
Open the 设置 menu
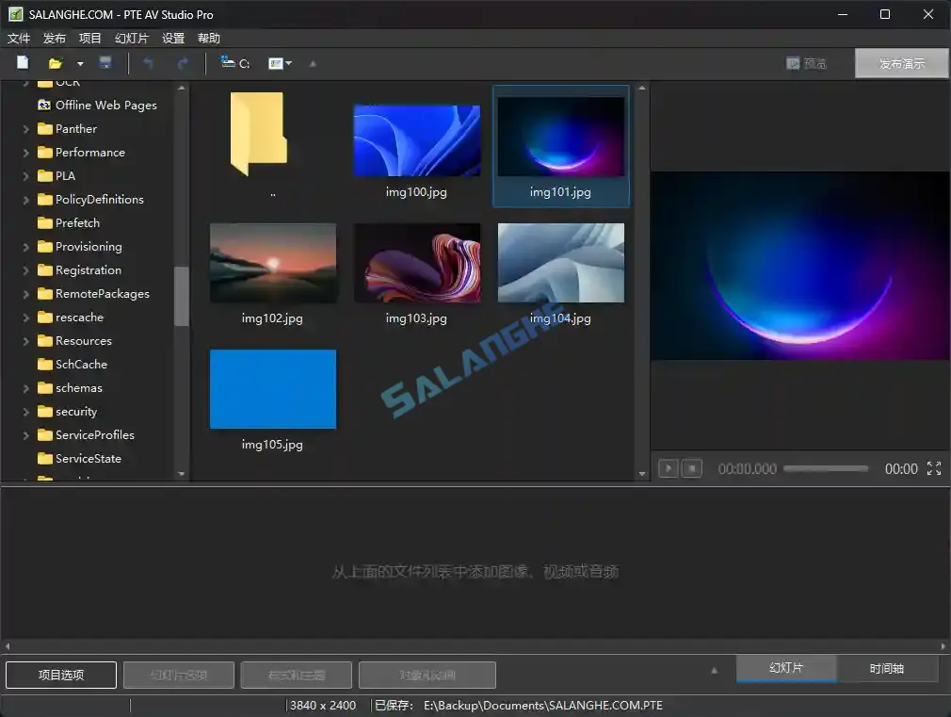173,38
